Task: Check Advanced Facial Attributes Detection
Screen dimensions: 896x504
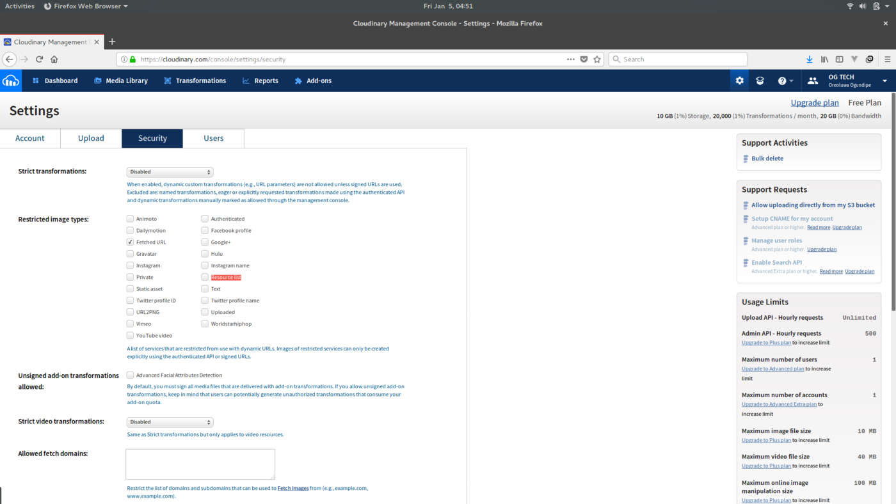Action: pyautogui.click(x=130, y=375)
